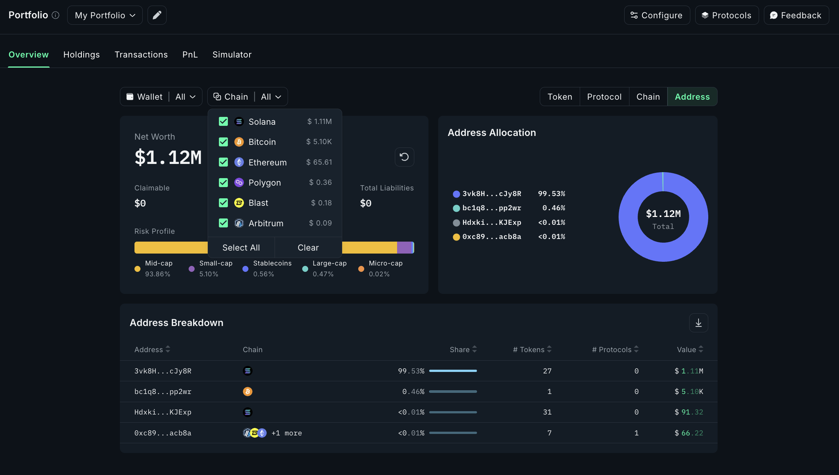Download the Address Breakdown export
The height and width of the screenshot is (475, 839).
(698, 323)
